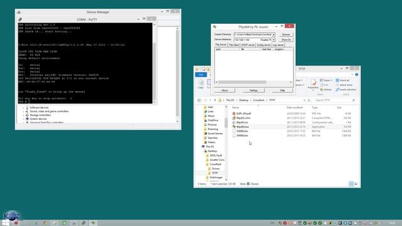Select Videos in navigation pane
Viewport: 402px width, 226px height.
[x=211, y=143]
